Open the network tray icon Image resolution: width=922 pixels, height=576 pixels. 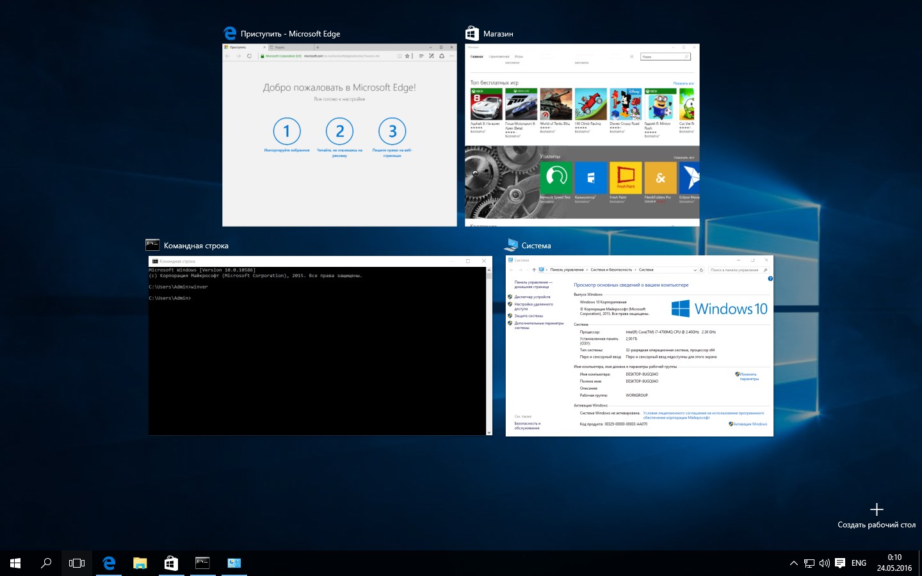[x=809, y=563]
